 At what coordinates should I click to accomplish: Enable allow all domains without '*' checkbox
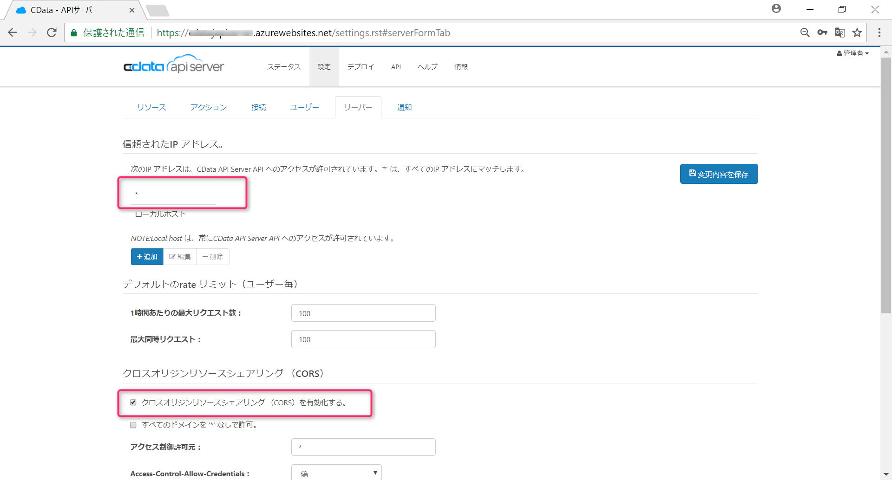tap(133, 424)
